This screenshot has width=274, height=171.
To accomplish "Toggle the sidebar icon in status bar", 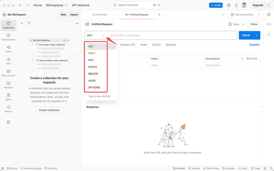I will pyautogui.click(x=3, y=168).
